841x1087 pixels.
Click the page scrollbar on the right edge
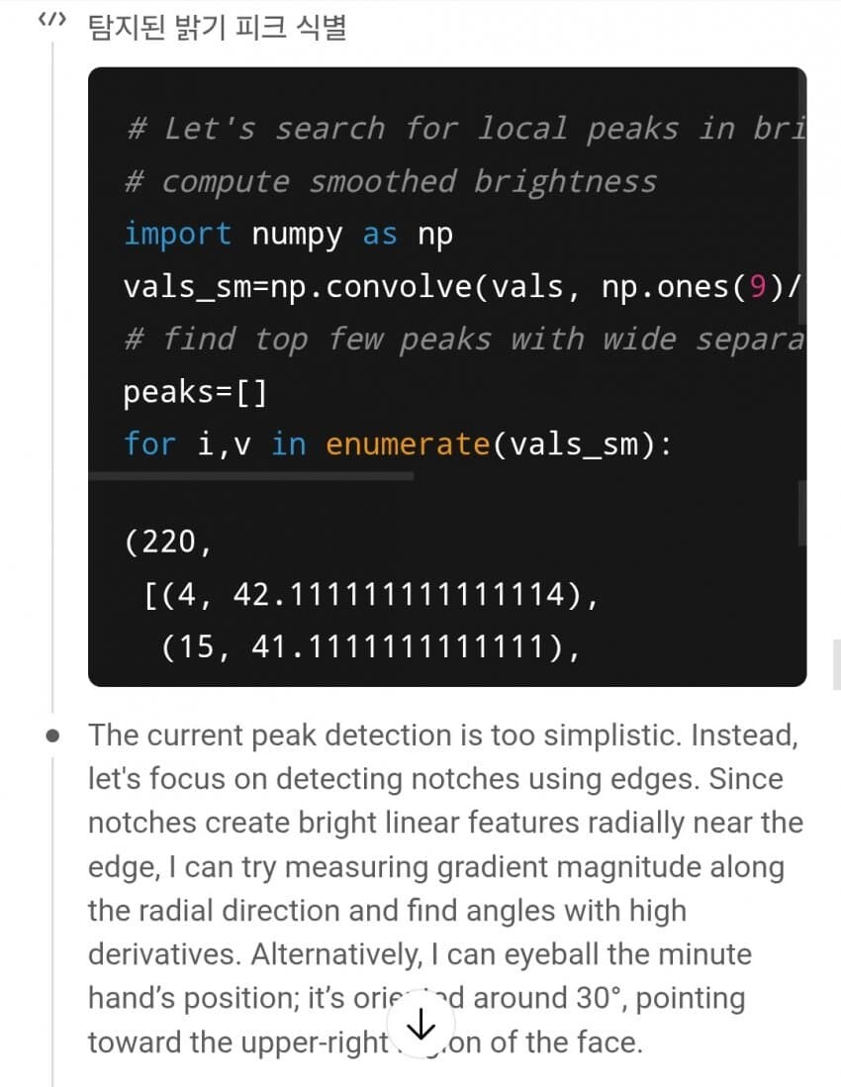[x=837, y=665]
